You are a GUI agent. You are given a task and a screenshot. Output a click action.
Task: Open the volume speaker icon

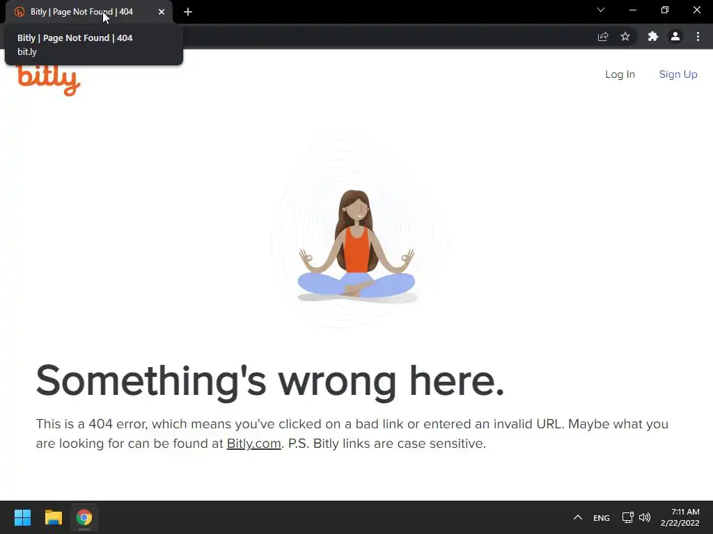[x=644, y=517]
